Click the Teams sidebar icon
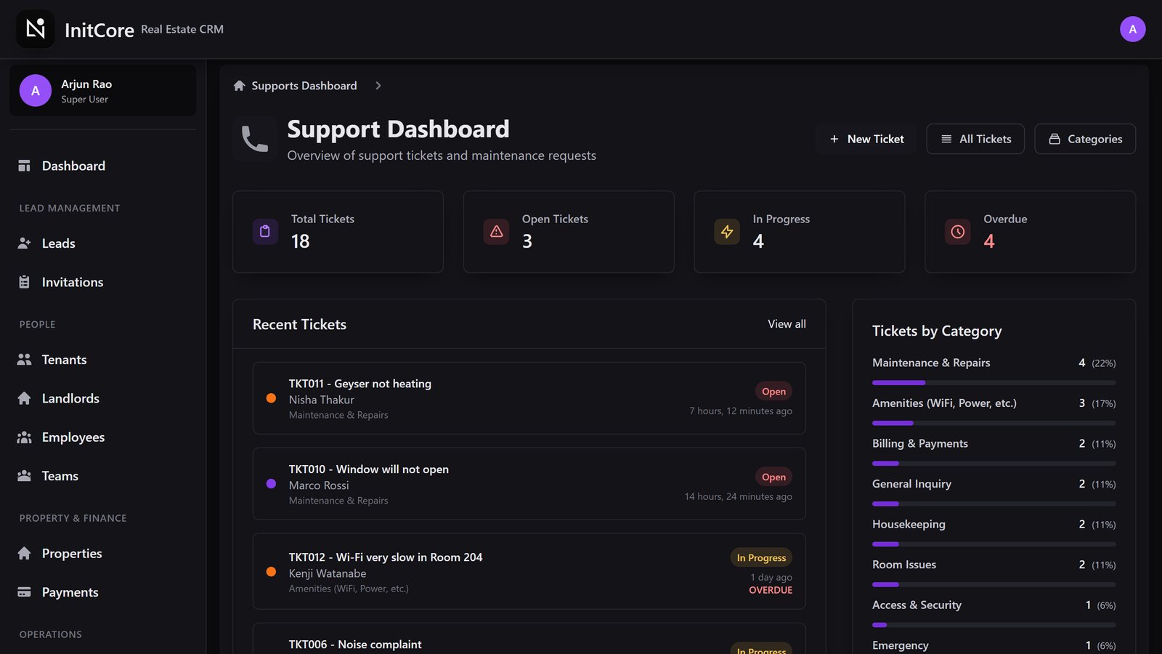The image size is (1162, 654). tap(24, 476)
